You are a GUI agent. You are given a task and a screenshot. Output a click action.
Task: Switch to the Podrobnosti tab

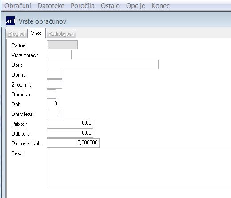tap(61, 34)
